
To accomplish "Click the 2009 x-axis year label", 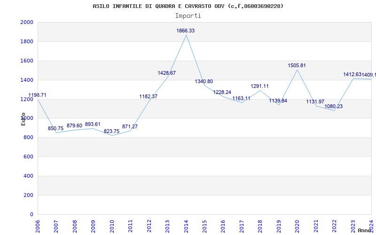I will (x=93, y=227).
